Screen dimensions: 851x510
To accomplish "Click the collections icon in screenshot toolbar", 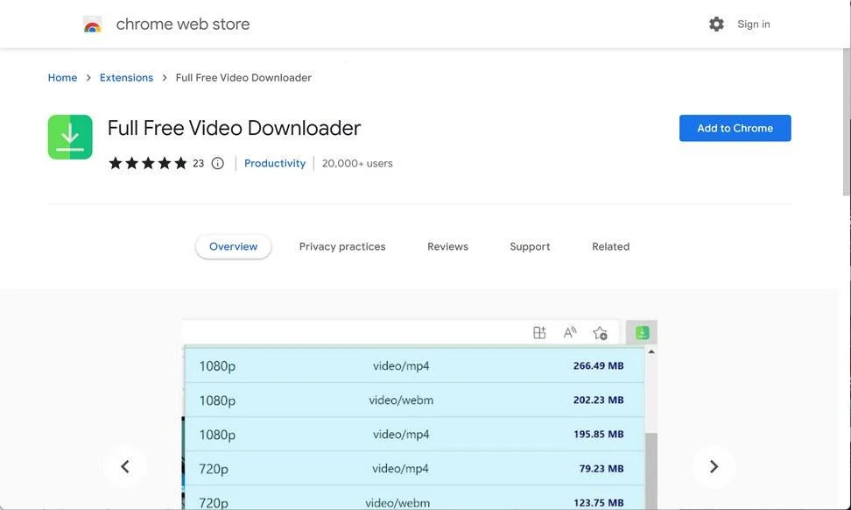I will pyautogui.click(x=539, y=332).
